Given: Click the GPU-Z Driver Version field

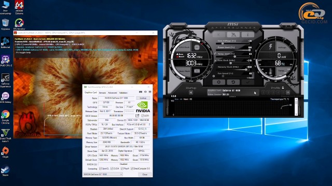Looking at the screenshot, I should coord(125,147).
